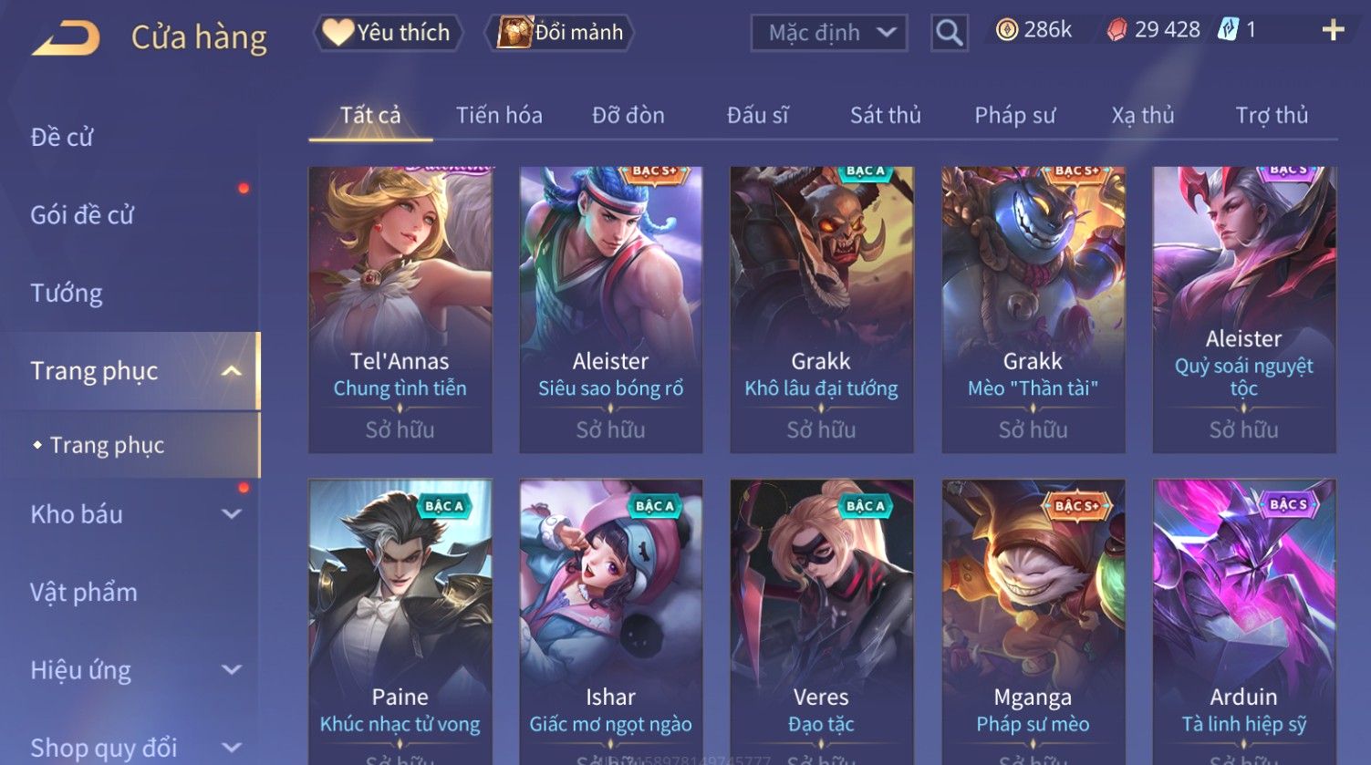Viewport: 1371px width, 765px height.
Task: Select Arduin Tà linh hiệp sỹ skin
Action: click(x=1244, y=622)
